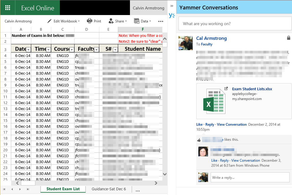Click the Excel file icon in attachment
The height and width of the screenshot is (195, 292).
coord(214,101)
